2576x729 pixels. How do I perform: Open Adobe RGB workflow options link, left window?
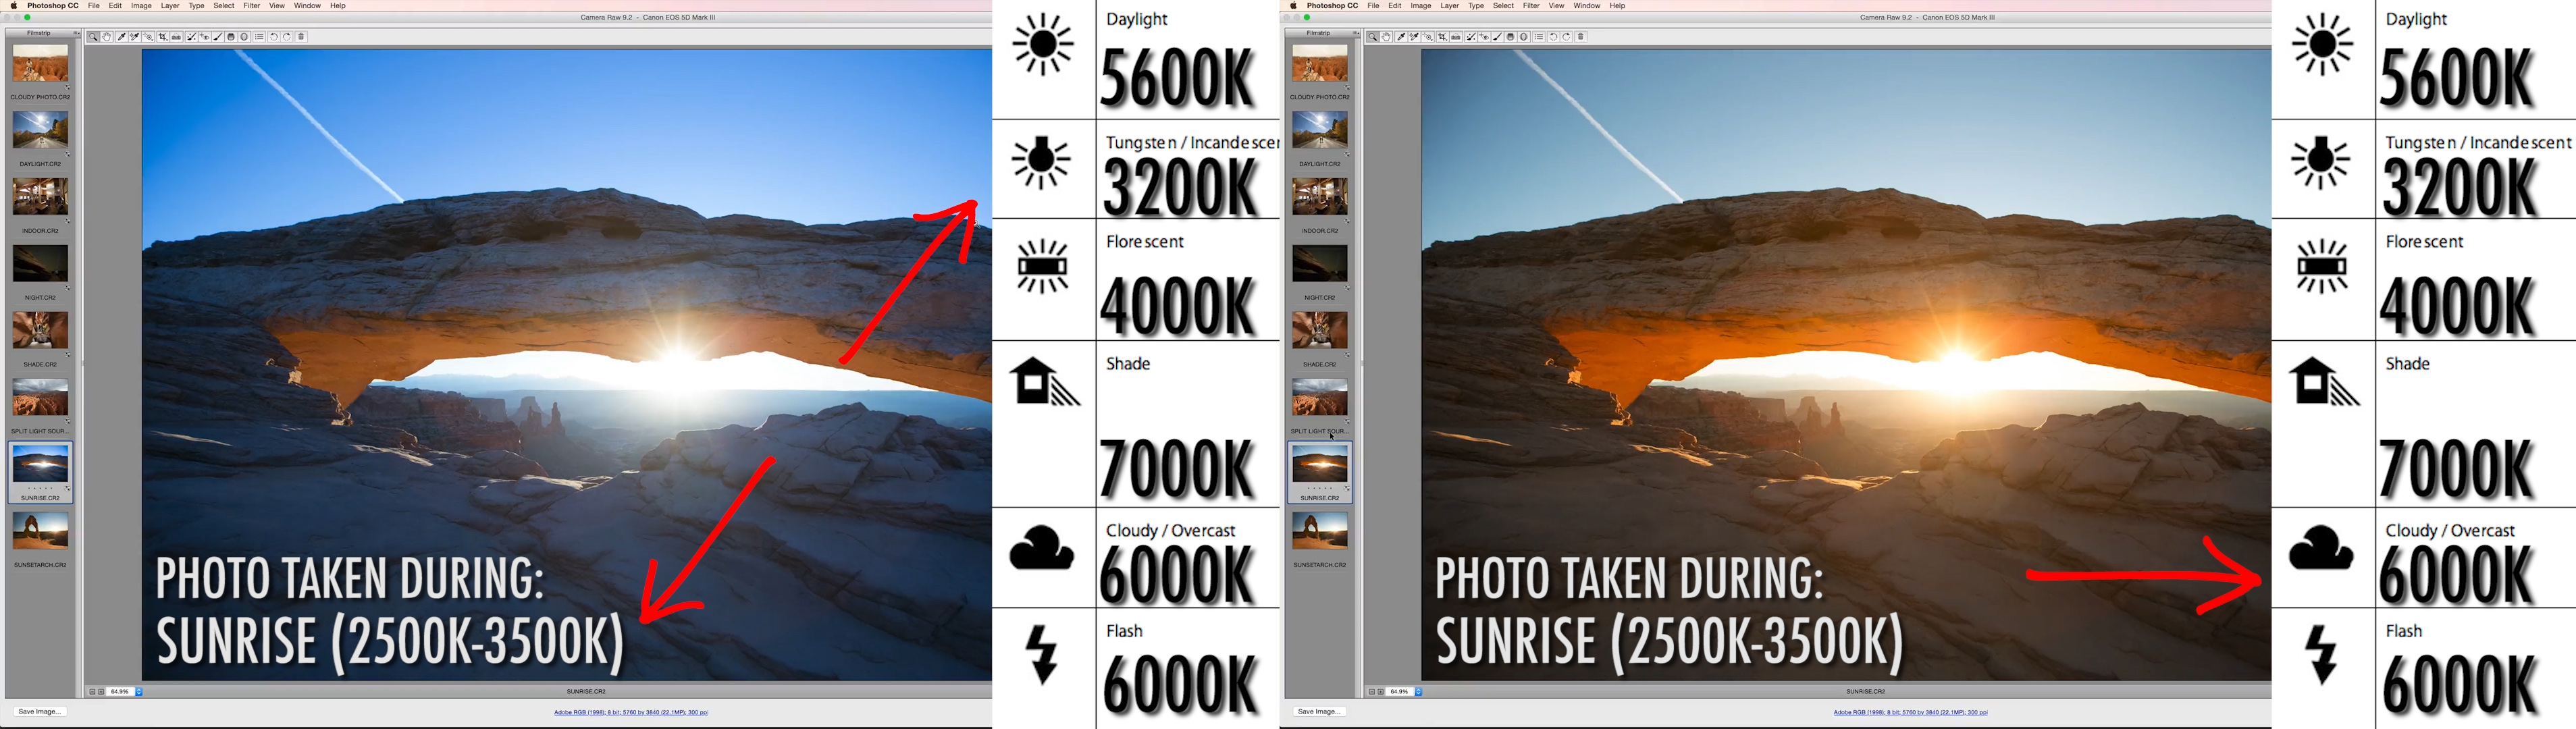(x=631, y=713)
